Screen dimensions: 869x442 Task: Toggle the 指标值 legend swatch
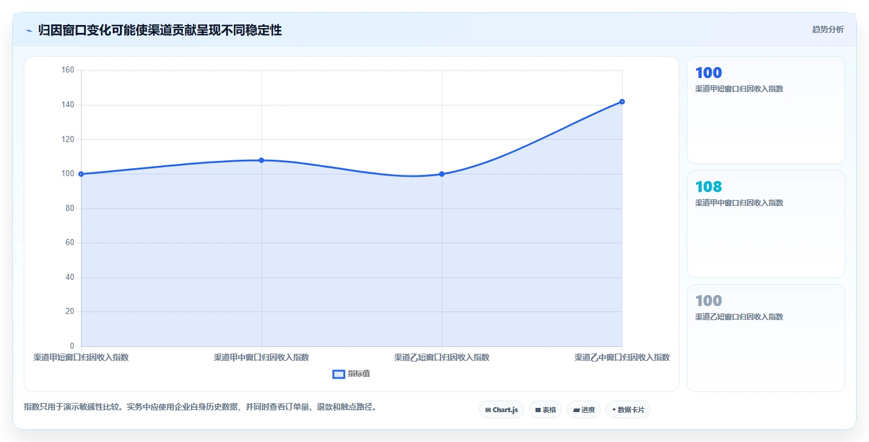pyautogui.click(x=339, y=374)
